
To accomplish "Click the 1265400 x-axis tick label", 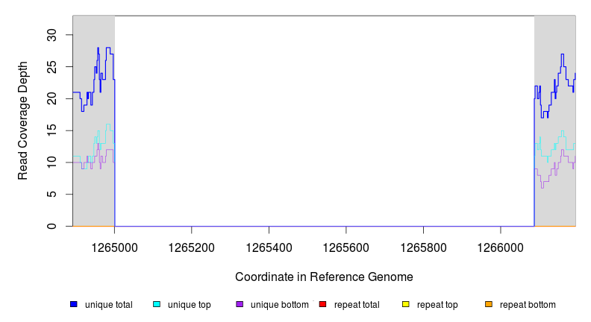I will pyautogui.click(x=269, y=247).
